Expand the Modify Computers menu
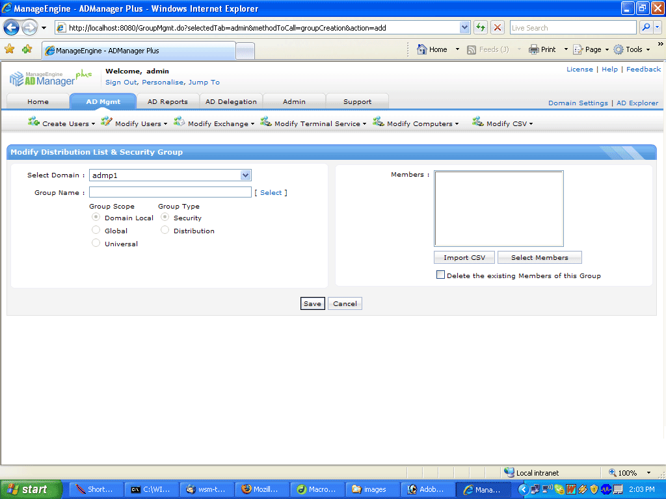666x499 pixels. tap(457, 124)
